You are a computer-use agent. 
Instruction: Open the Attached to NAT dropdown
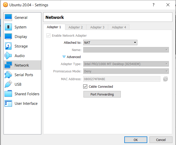pos(110,42)
